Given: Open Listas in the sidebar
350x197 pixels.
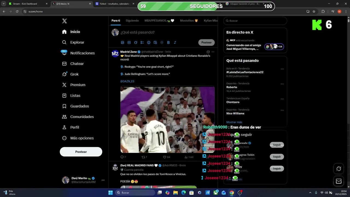Looking at the screenshot, I should click(x=71, y=95).
